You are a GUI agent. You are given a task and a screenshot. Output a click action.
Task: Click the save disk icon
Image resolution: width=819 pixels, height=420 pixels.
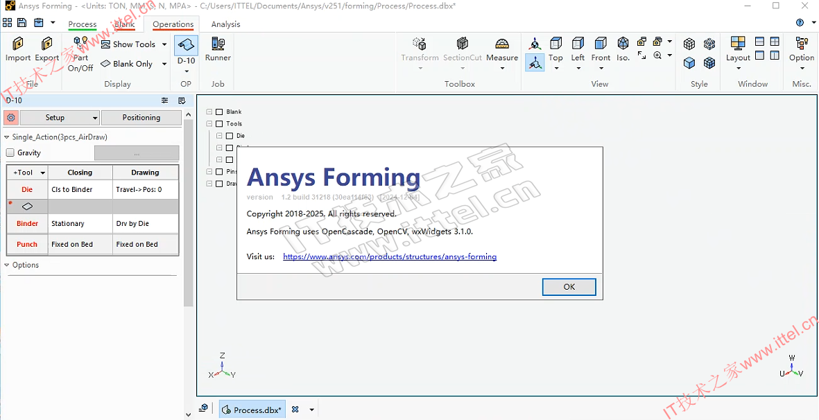[22, 22]
